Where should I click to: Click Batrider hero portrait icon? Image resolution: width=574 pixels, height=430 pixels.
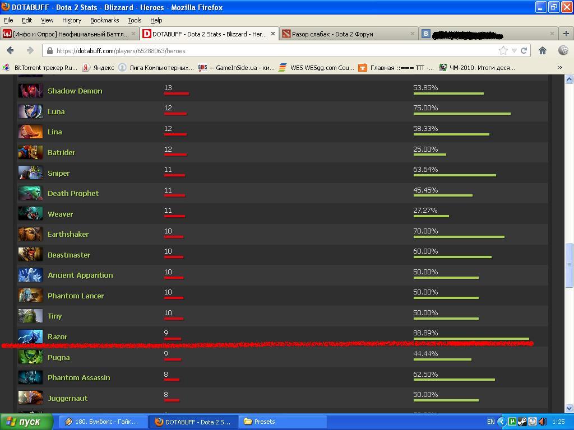[30, 152]
